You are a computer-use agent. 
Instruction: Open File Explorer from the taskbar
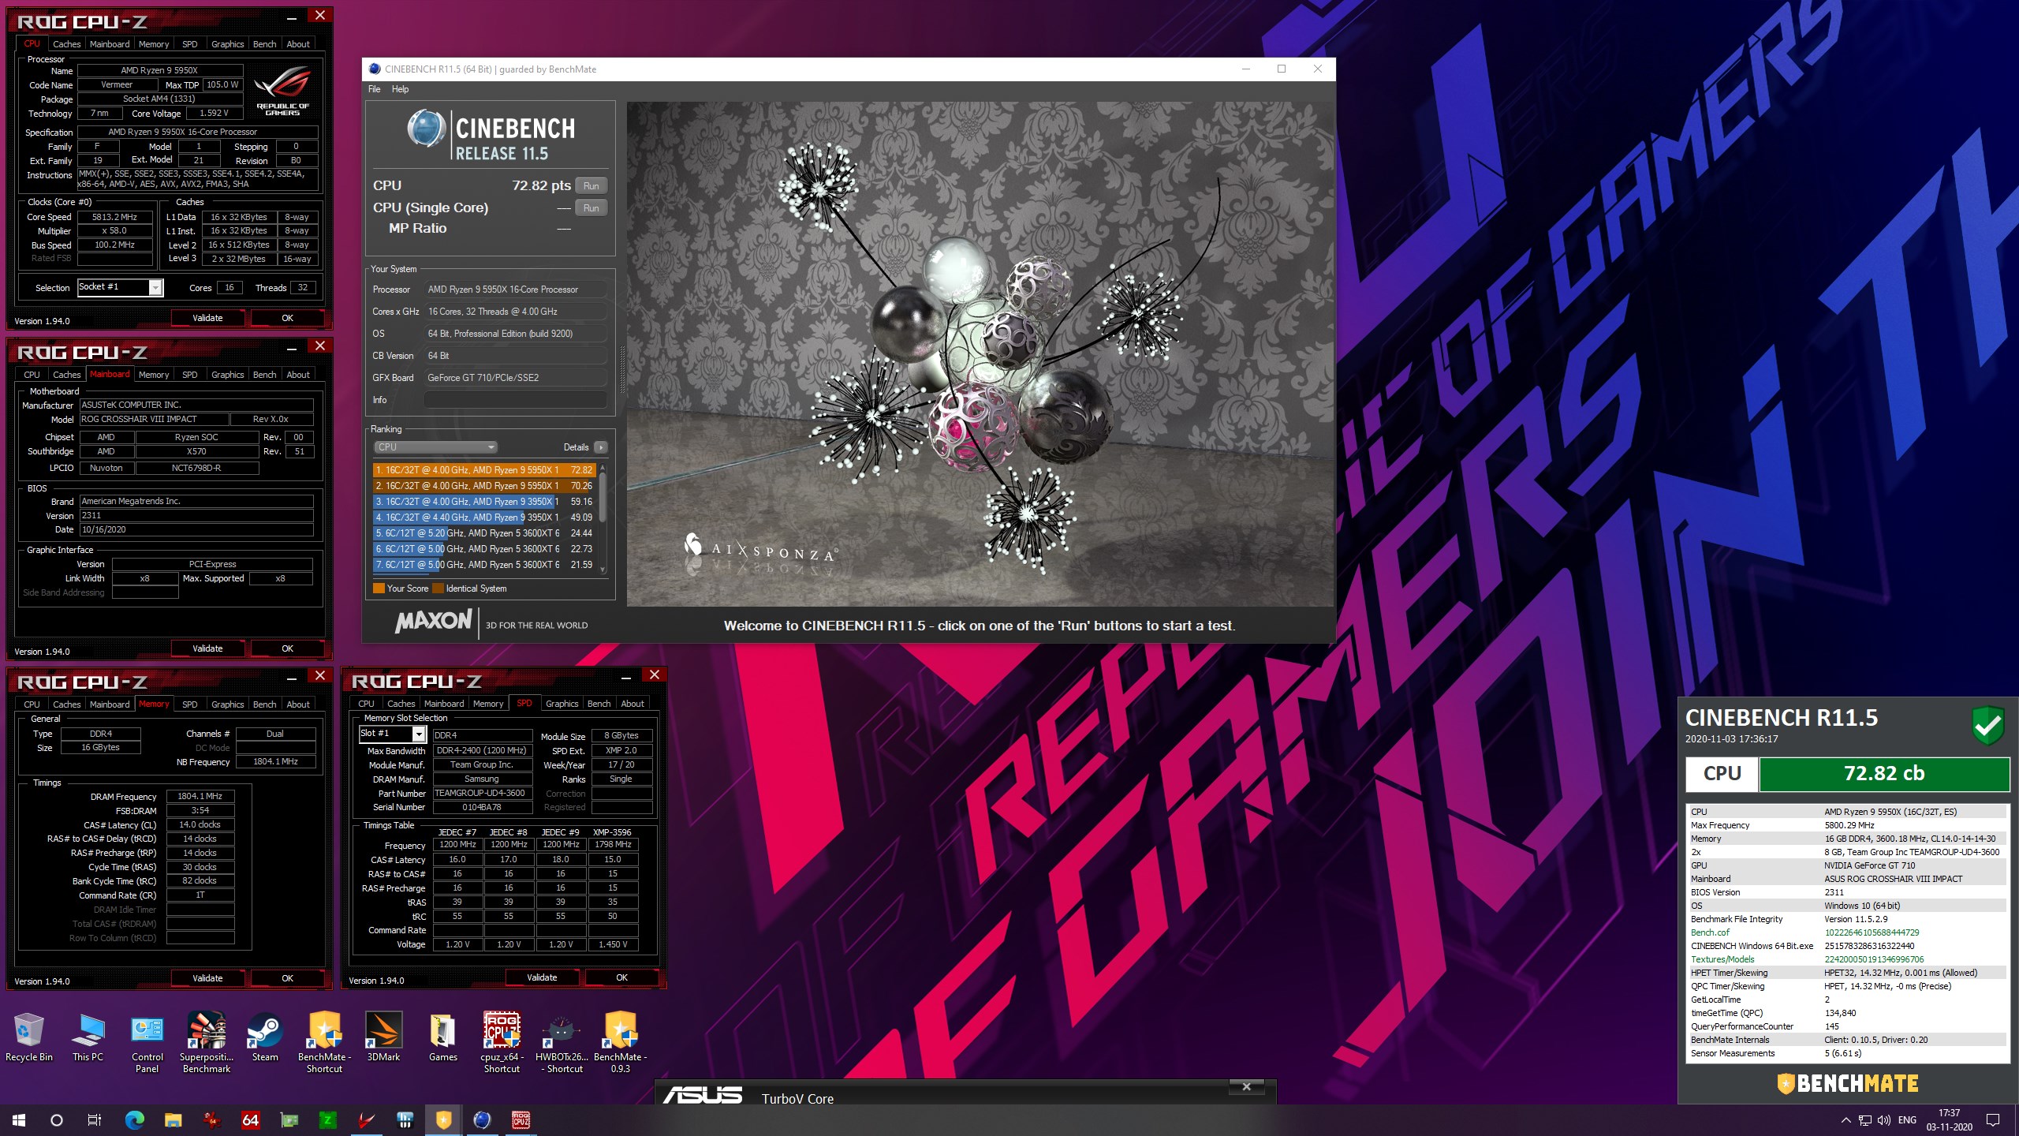pos(174,1119)
